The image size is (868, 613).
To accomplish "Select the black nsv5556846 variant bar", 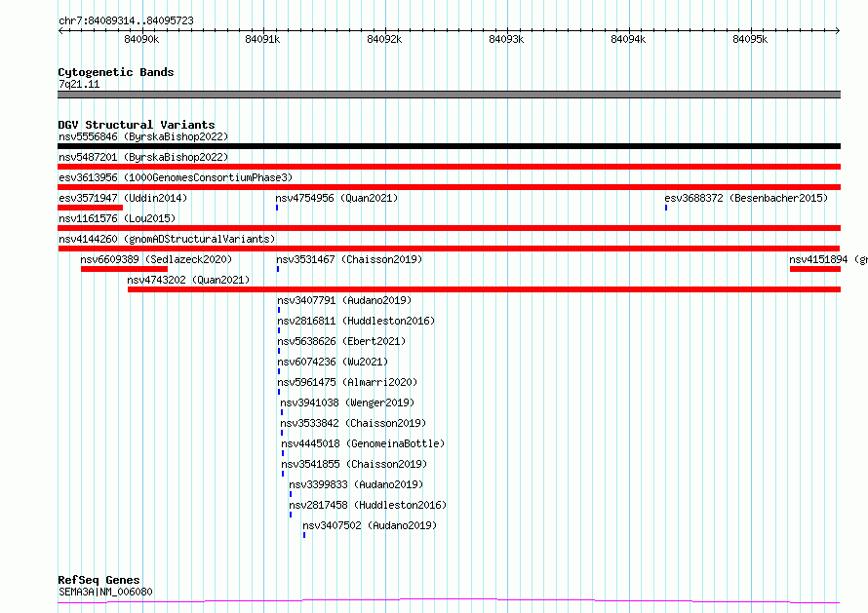I will tap(449, 146).
